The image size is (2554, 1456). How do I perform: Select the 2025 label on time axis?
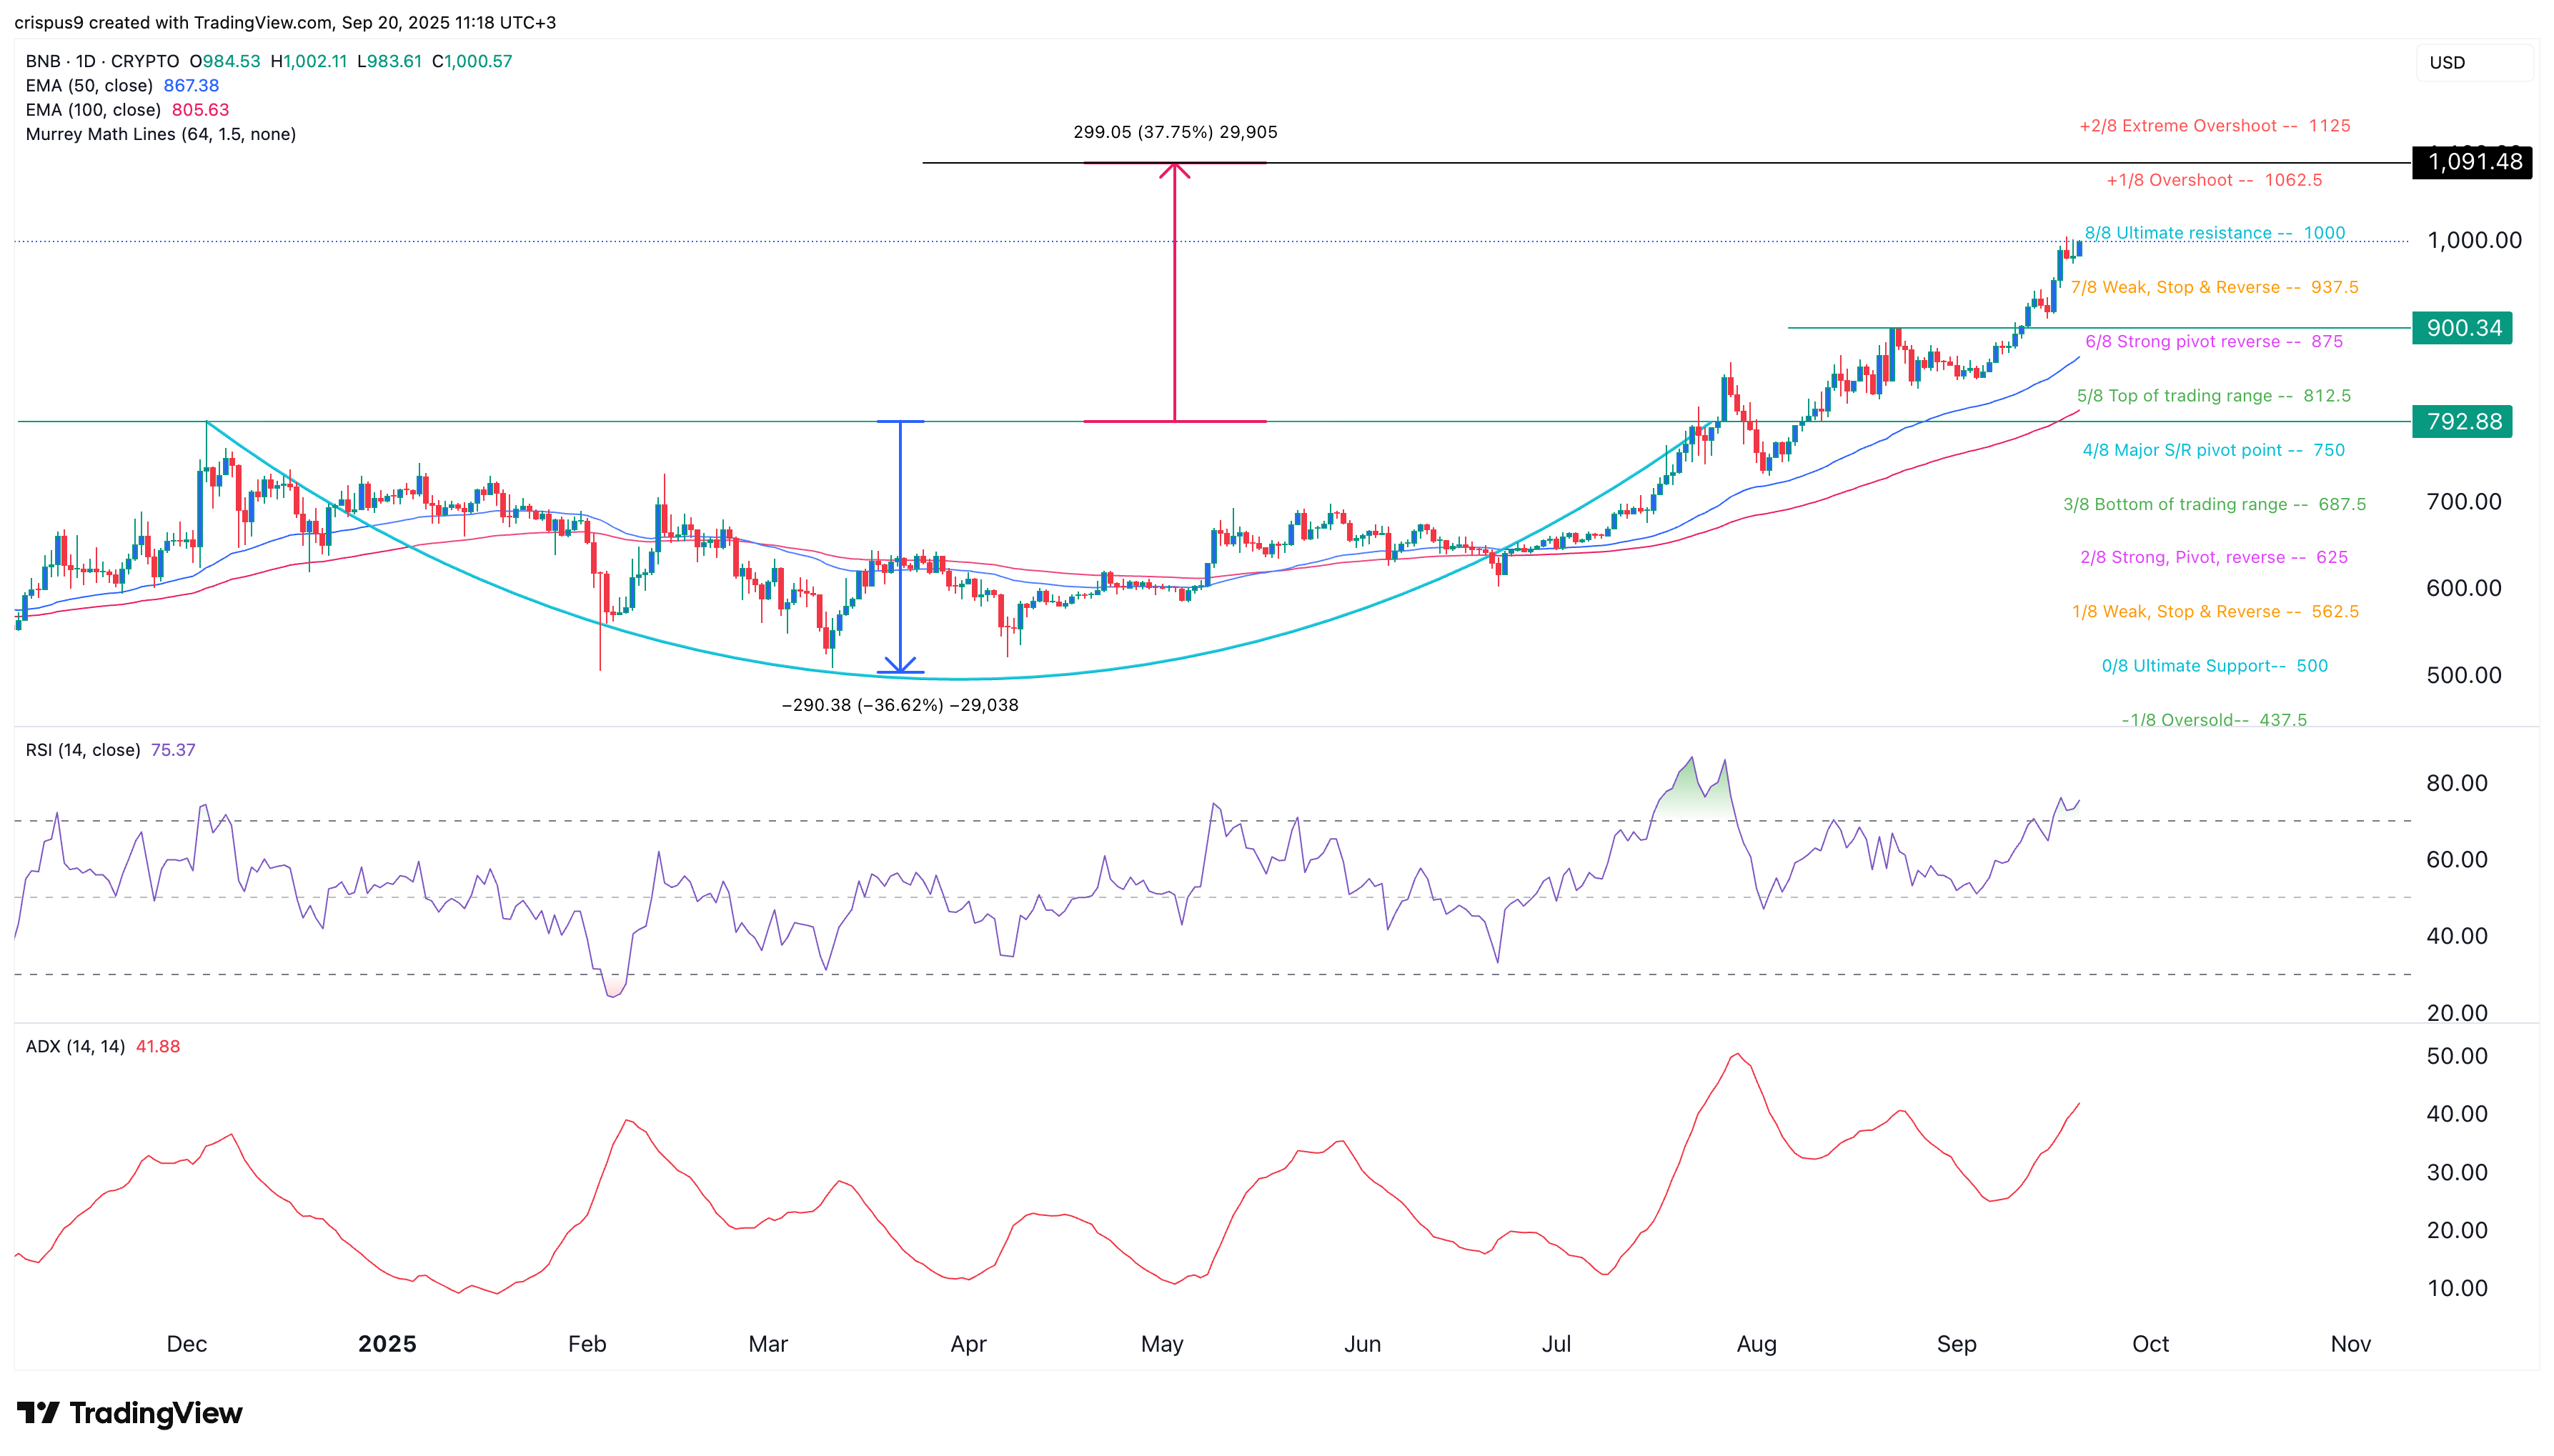[x=388, y=1344]
